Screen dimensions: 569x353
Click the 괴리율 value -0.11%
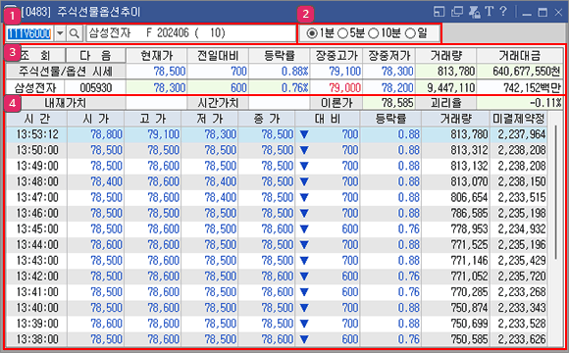pyautogui.click(x=520, y=103)
